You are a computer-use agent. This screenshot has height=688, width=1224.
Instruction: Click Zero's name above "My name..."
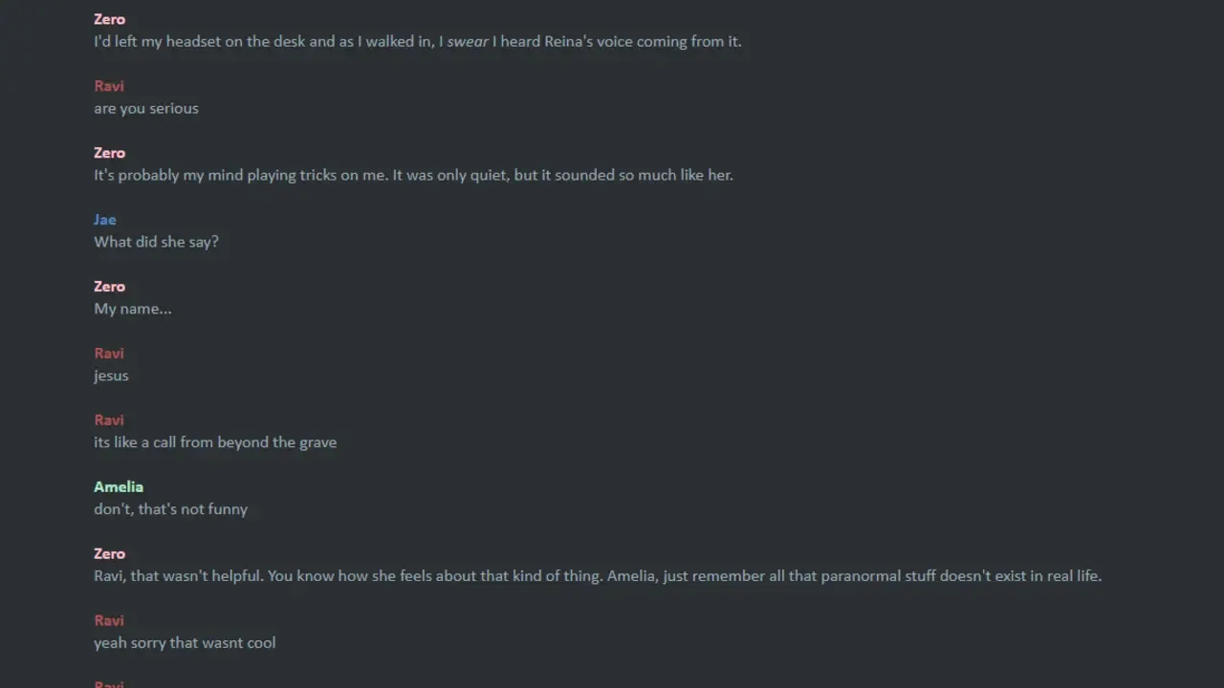109,287
